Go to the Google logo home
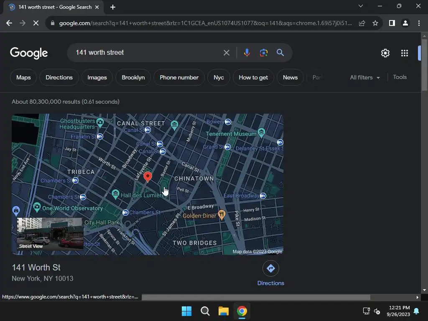Image resolution: width=428 pixels, height=321 pixels. tap(29, 53)
